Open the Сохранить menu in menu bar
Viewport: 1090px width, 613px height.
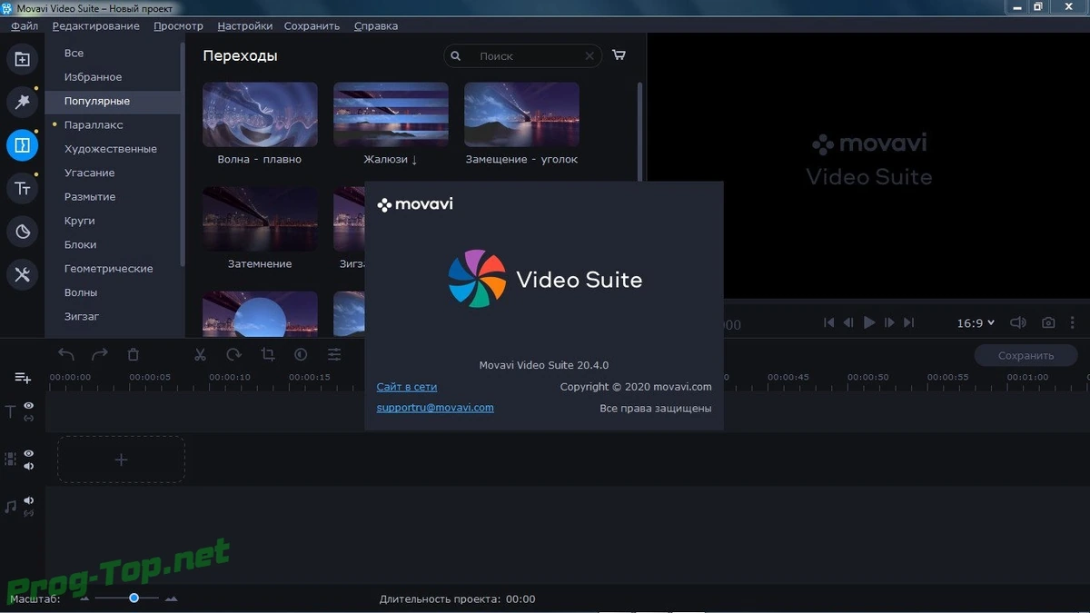pos(312,25)
